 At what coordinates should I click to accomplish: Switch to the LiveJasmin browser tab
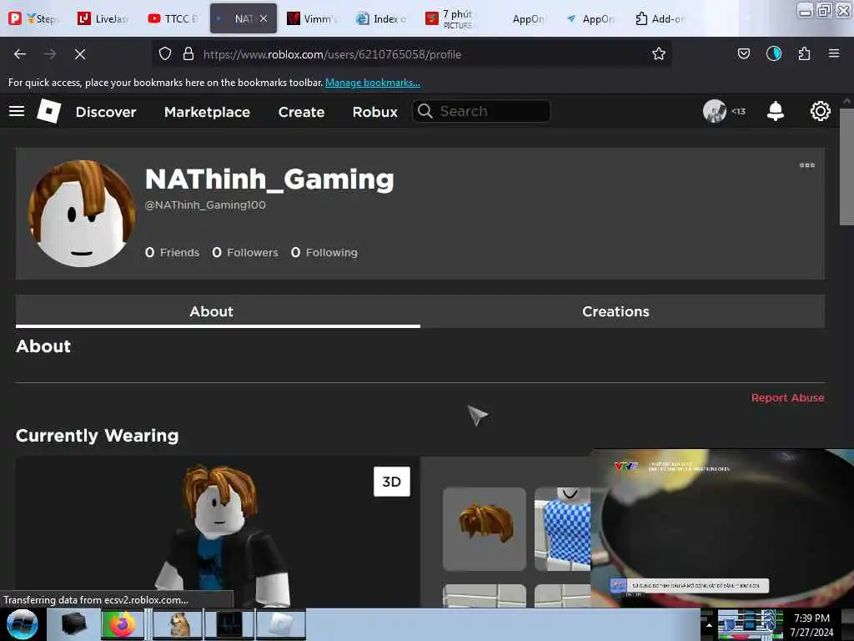coord(103,18)
